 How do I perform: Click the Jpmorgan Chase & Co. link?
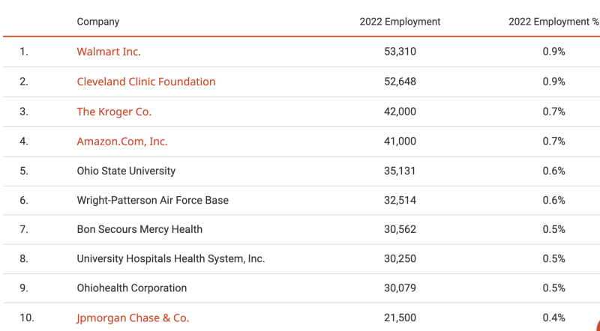[133, 318]
